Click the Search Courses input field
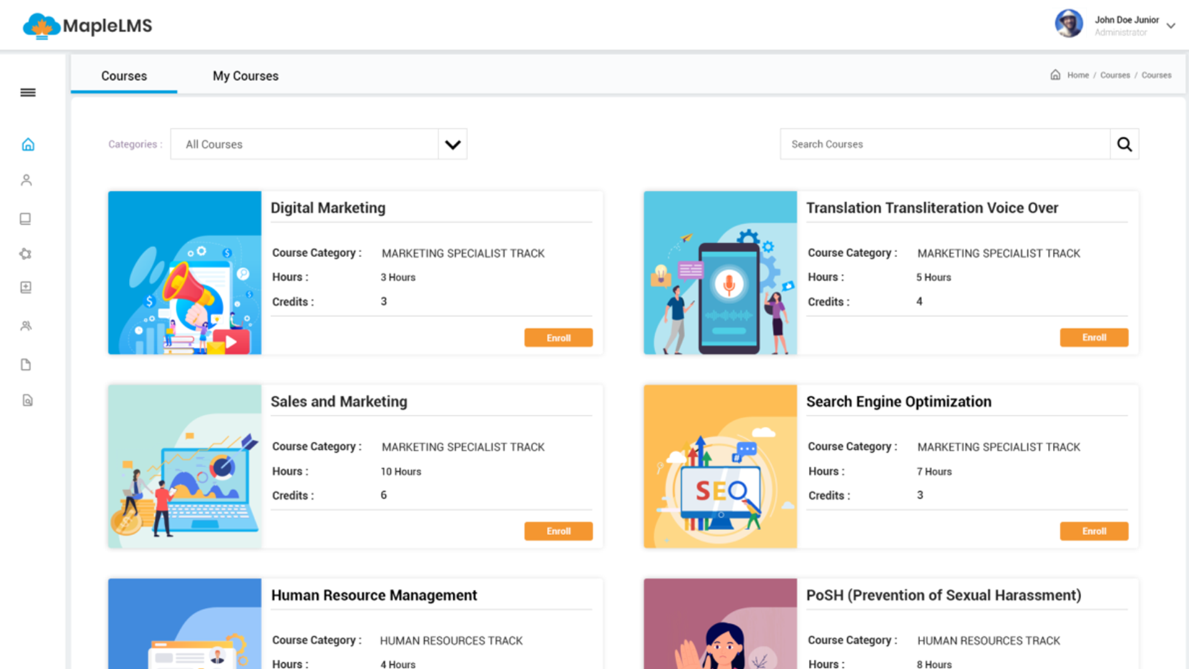1189x669 pixels. (945, 144)
